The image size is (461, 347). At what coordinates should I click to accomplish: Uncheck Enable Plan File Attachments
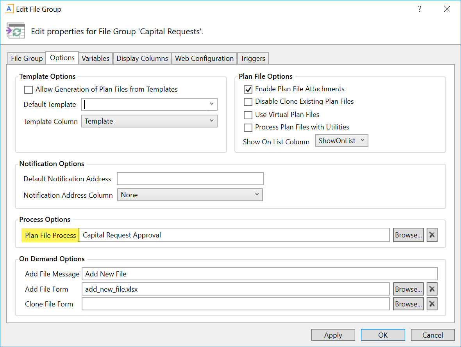[x=248, y=89]
